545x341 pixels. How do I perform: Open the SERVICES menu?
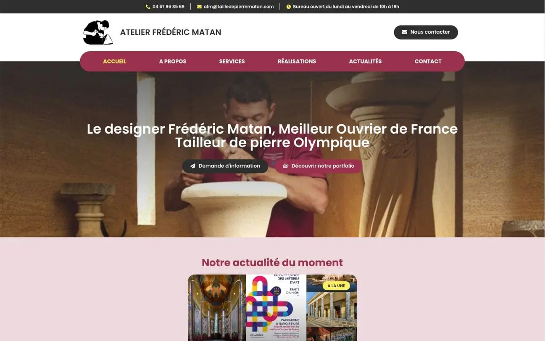tap(232, 61)
